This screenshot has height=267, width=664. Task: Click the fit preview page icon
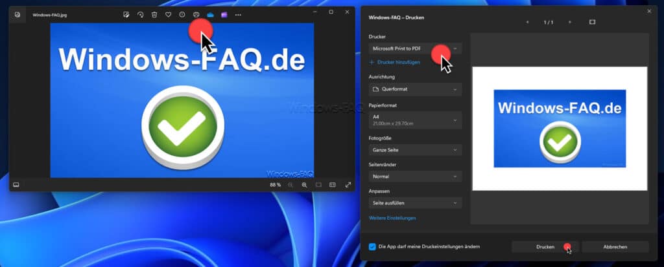[592, 22]
